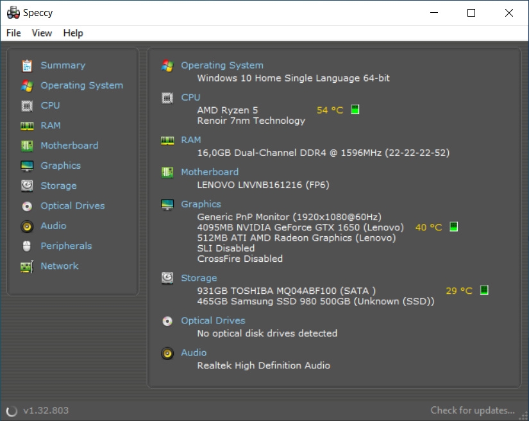Select Optical Drives in the sidebar
This screenshot has height=421, width=529.
tap(73, 206)
